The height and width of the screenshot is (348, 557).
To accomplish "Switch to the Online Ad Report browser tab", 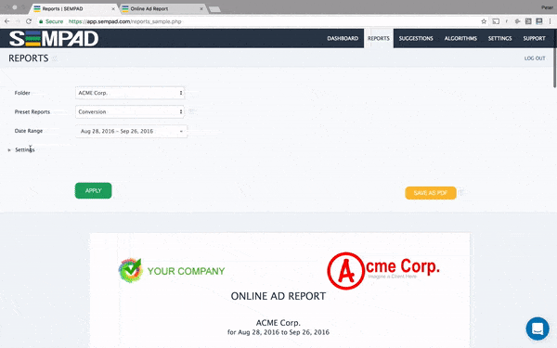I will click(x=162, y=8).
